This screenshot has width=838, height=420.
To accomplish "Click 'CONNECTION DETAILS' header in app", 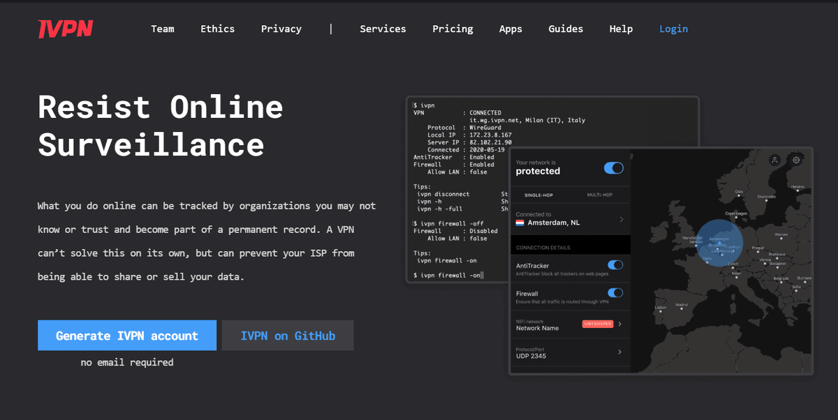I will pyautogui.click(x=543, y=248).
